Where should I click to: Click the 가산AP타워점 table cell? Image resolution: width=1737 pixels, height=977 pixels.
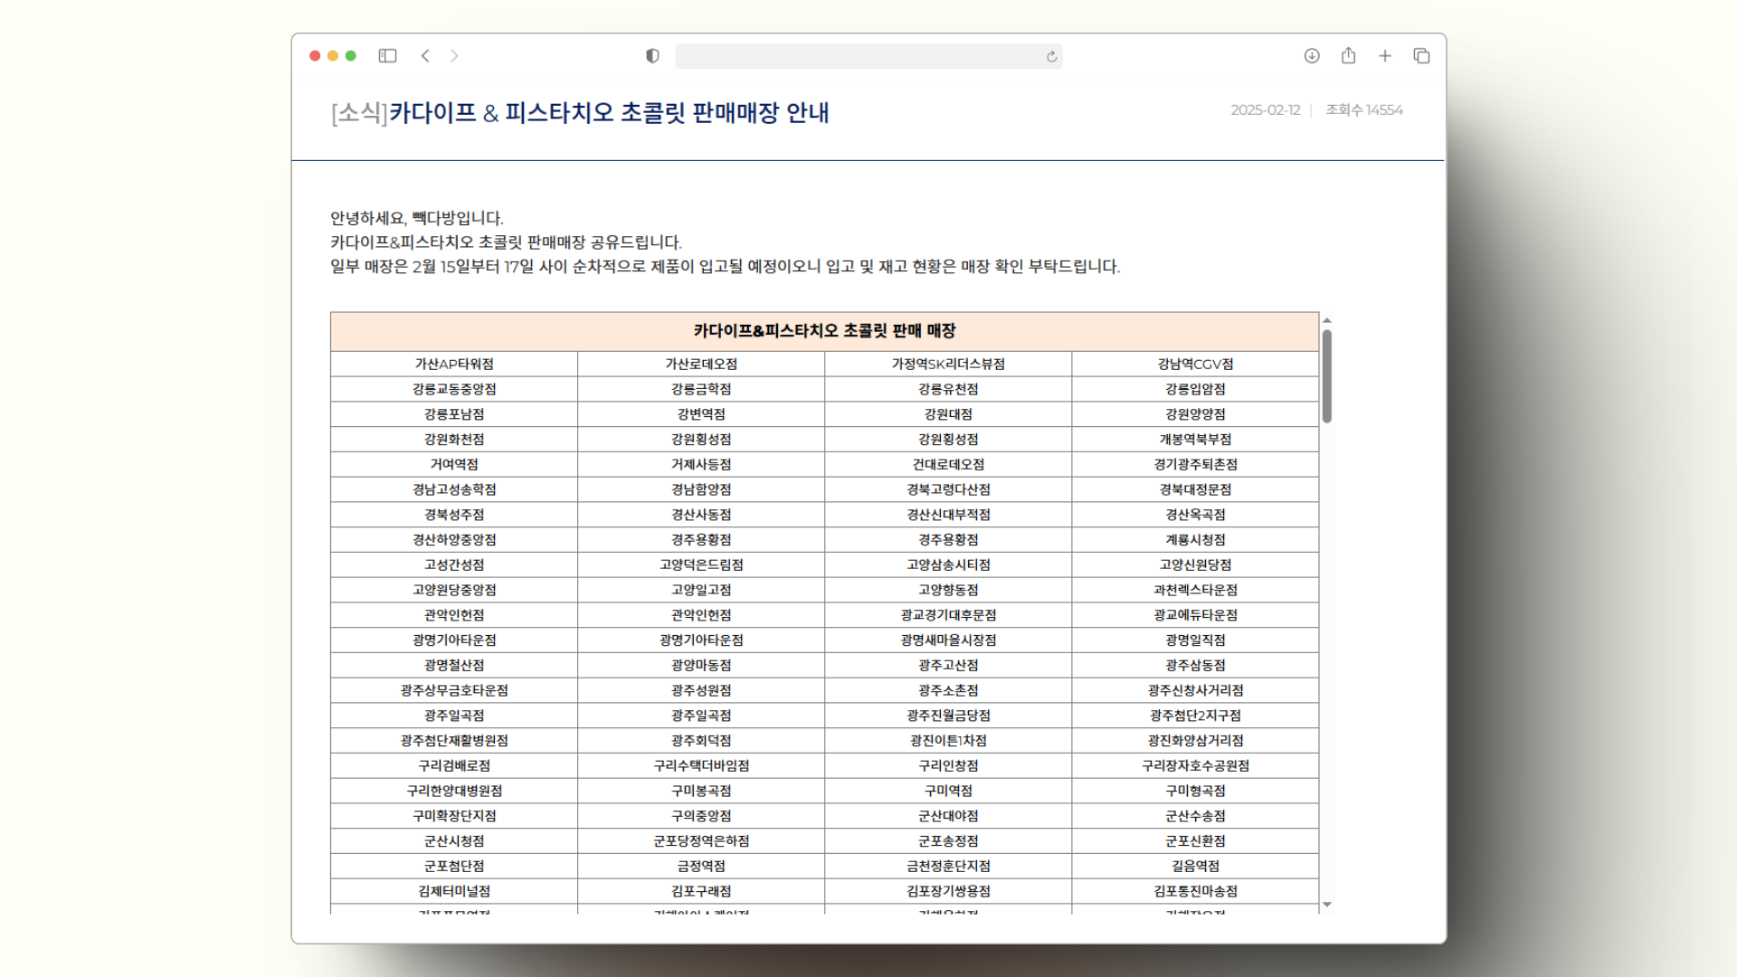point(454,364)
